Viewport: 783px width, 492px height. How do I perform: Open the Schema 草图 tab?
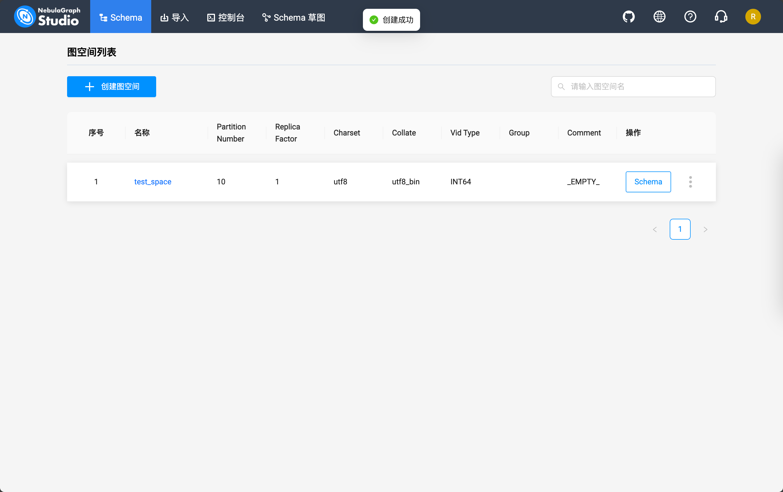[x=294, y=17]
